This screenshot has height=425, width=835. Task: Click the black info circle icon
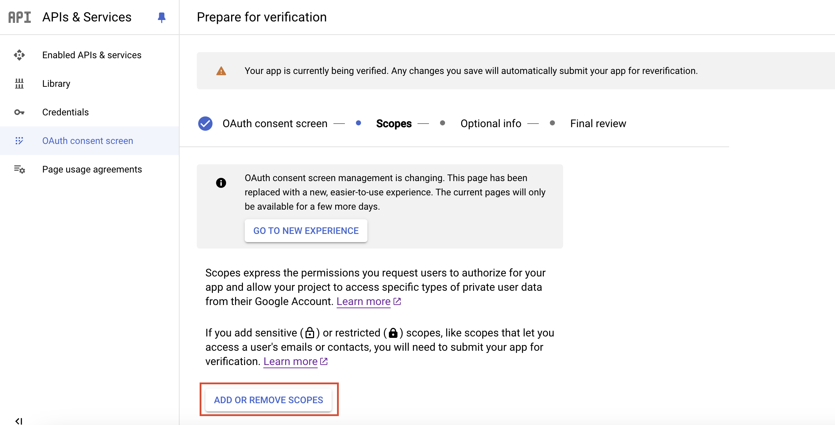pos(221,183)
